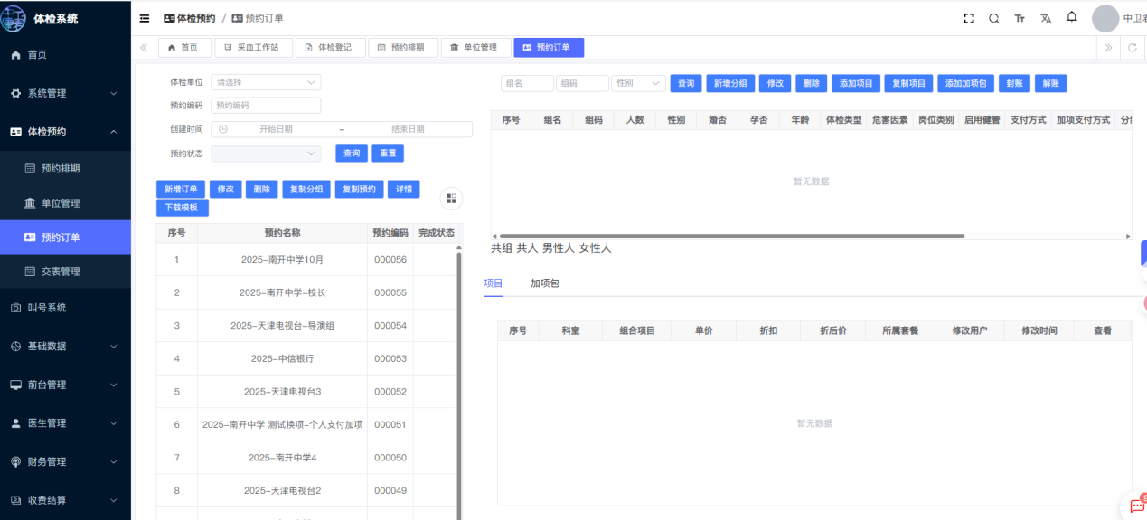Open the language translation icon
Image resolution: width=1147 pixels, height=520 pixels.
(1046, 18)
